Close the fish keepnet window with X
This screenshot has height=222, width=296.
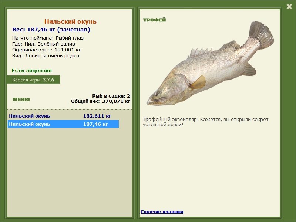pos(289,6)
